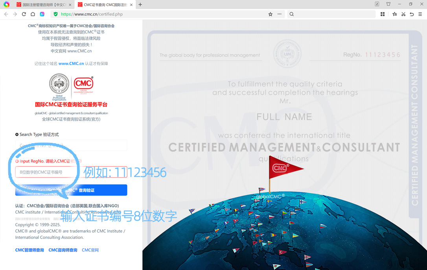Open the browser hamburger main menu

(x=420, y=14)
